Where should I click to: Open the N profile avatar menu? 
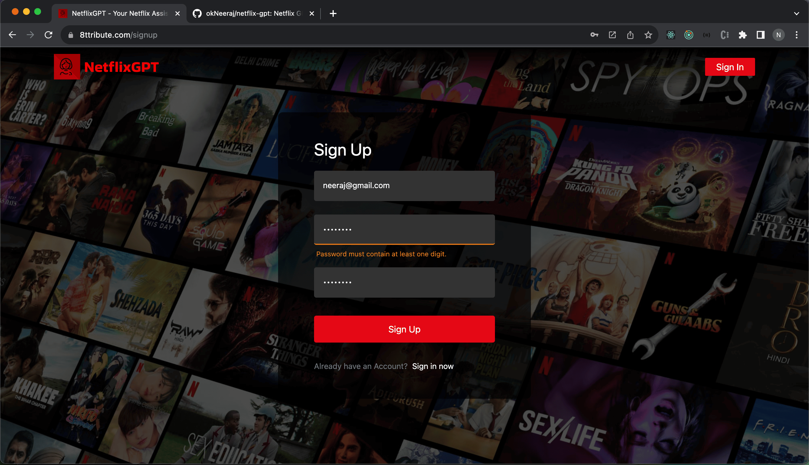[x=778, y=35]
